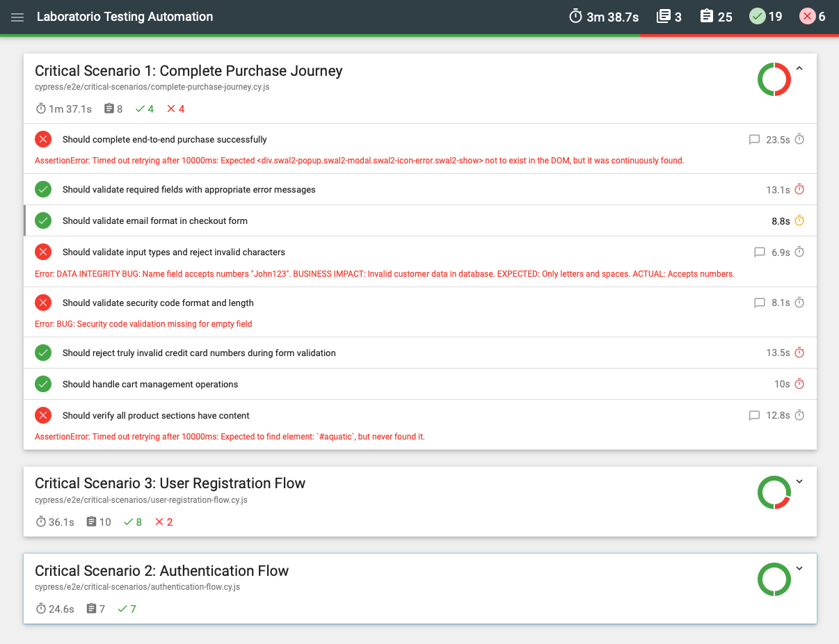Click the failed icon for end-to-end purchase test
Viewport: 839px width, 644px height.
point(43,139)
